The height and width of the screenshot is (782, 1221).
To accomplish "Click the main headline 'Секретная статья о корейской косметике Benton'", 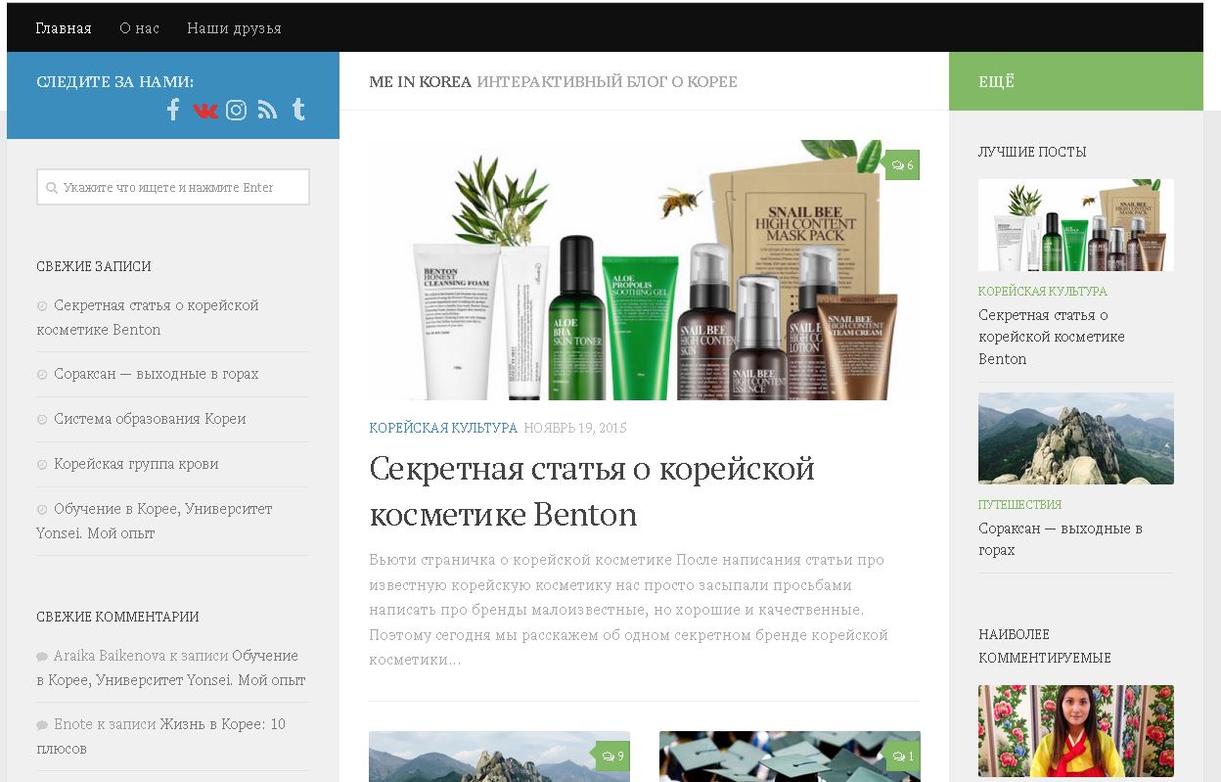I will pos(592,491).
